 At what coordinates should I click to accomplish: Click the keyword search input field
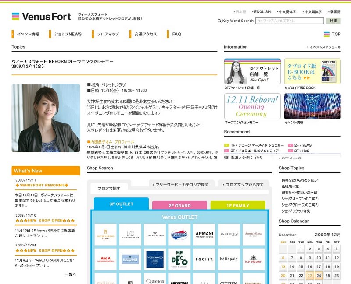[x=290, y=21]
